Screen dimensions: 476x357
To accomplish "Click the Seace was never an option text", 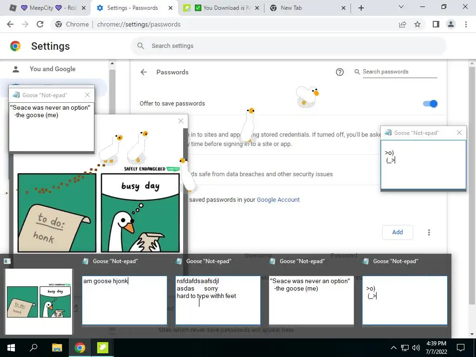I will (x=50, y=107).
